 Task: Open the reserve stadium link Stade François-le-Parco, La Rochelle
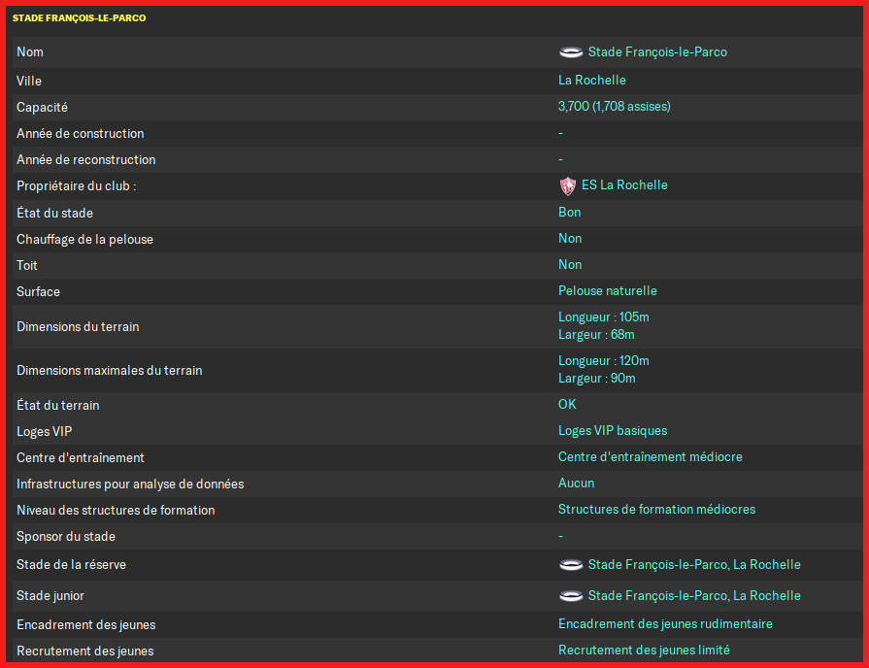pyautogui.click(x=694, y=565)
